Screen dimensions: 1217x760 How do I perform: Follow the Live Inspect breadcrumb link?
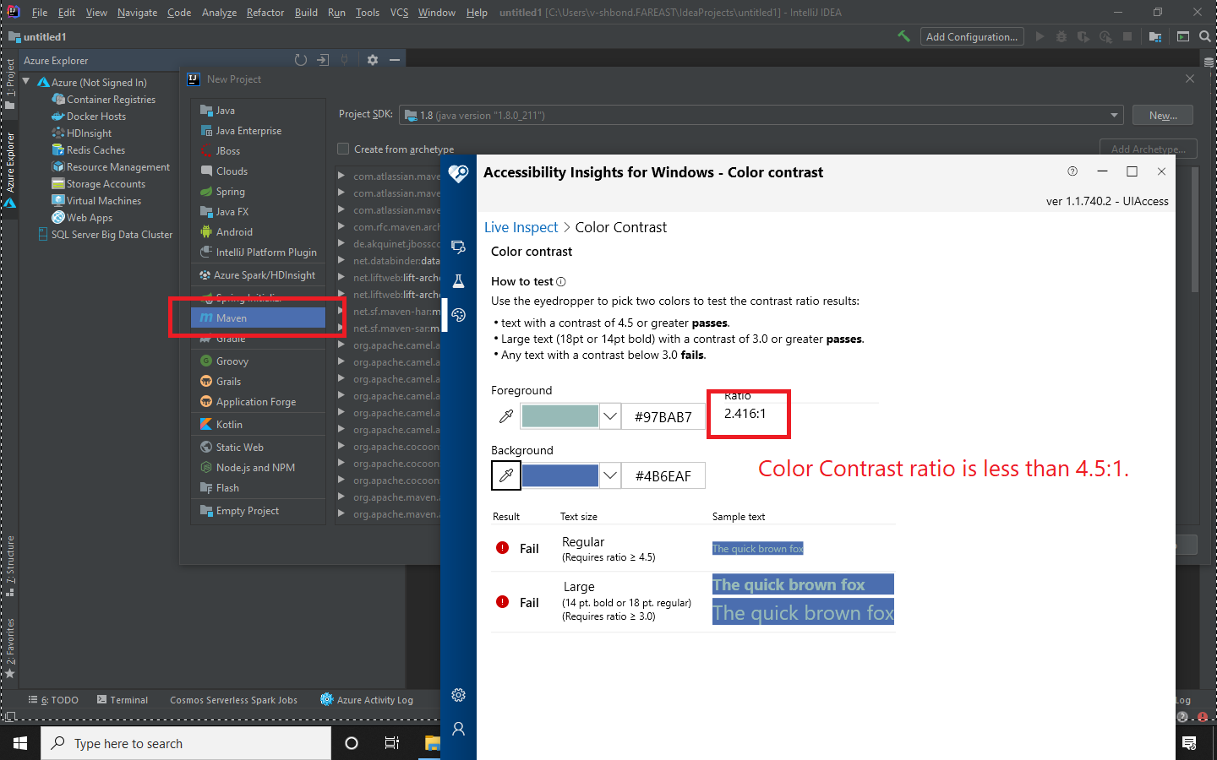(x=521, y=226)
